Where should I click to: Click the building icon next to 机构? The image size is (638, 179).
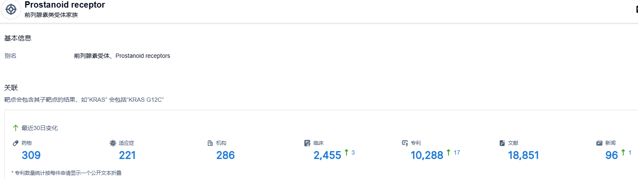210,143
